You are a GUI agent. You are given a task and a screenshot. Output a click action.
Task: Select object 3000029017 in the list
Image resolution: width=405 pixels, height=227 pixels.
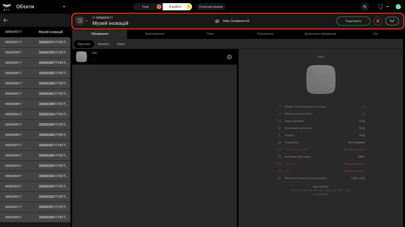35,52
